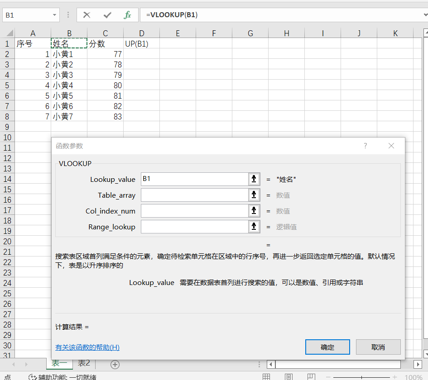Click 取消 button to cancel
Screen dimensions: 428x380
pyautogui.click(x=378, y=347)
